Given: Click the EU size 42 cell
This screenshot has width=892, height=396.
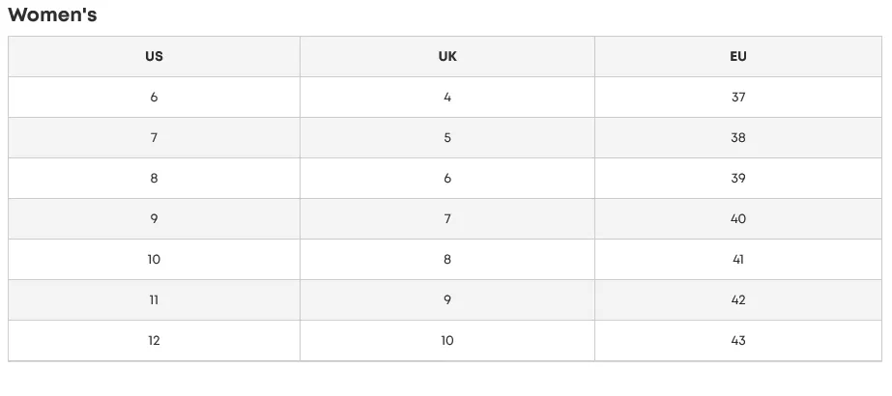Looking at the screenshot, I should tap(737, 300).
